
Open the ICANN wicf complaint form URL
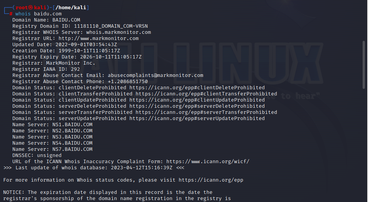click(207, 162)
